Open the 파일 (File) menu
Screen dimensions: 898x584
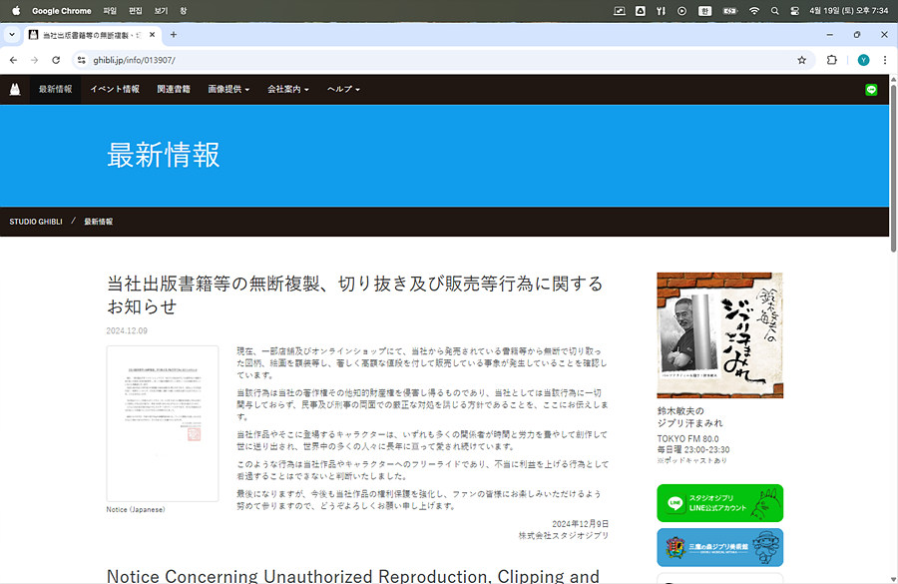pos(110,11)
